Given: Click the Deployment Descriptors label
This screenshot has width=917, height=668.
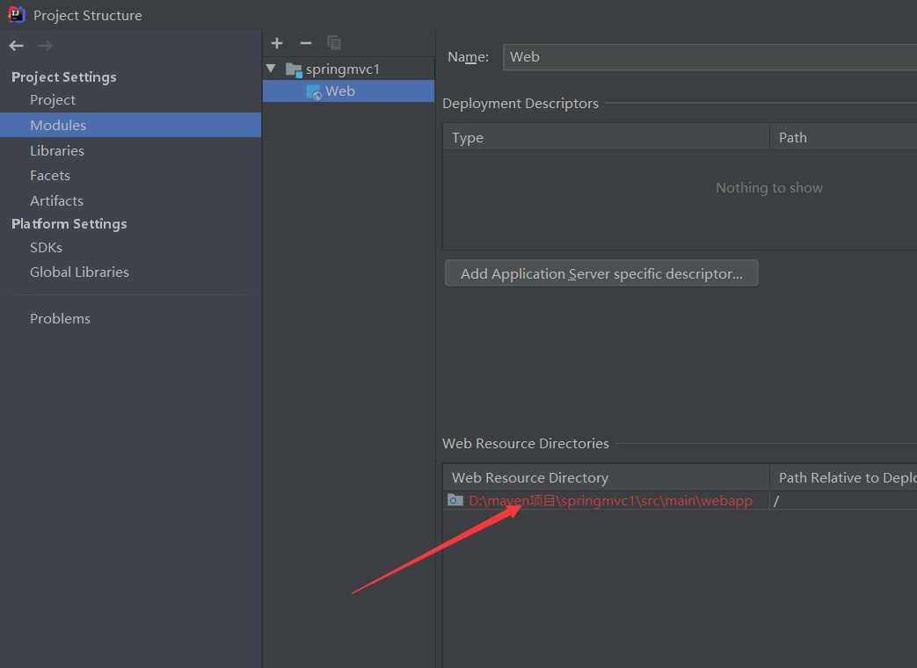Looking at the screenshot, I should pyautogui.click(x=520, y=104).
